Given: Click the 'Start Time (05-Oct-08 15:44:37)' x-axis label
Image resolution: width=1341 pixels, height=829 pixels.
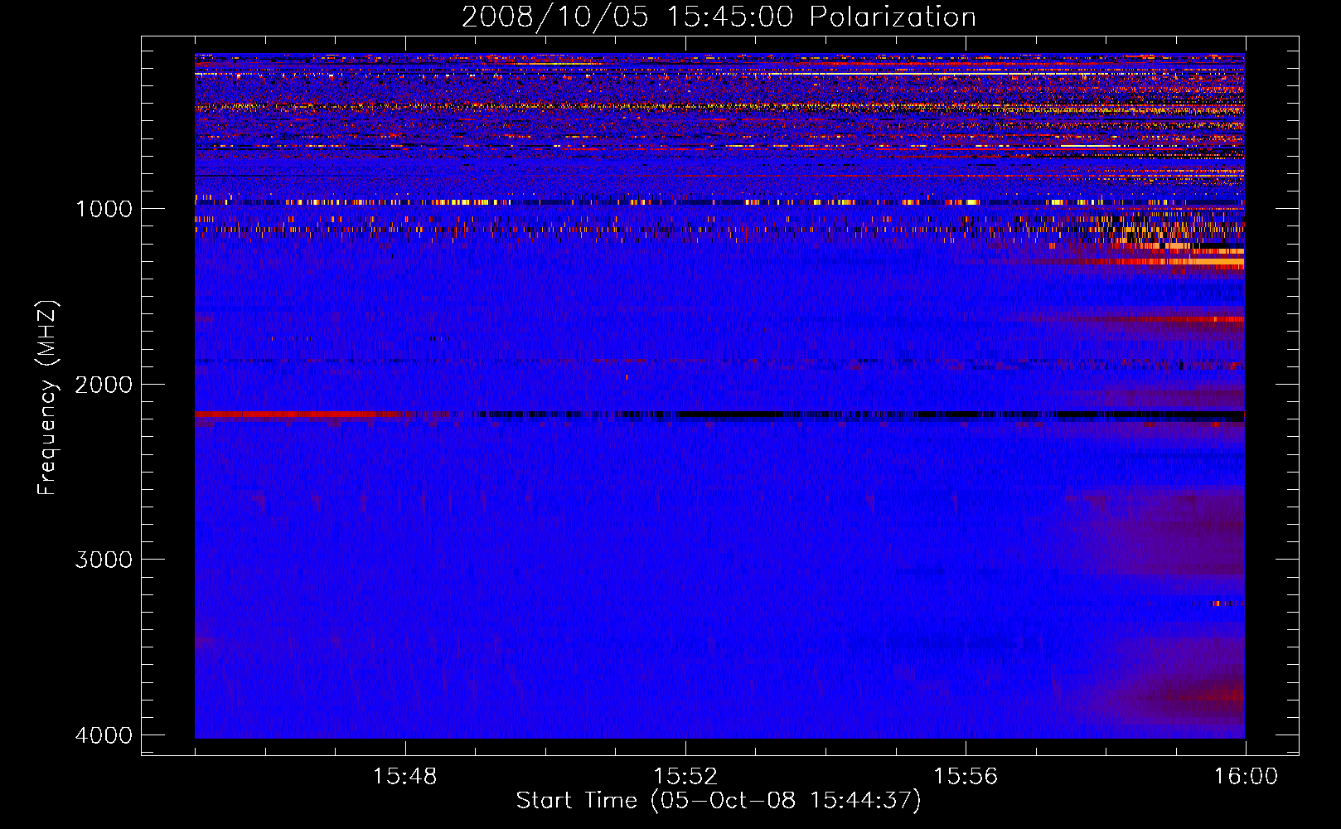Looking at the screenshot, I should point(719,800).
